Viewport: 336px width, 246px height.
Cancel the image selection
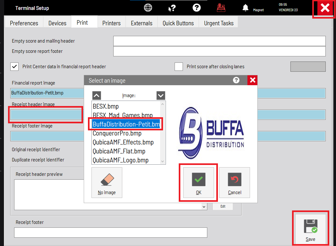pos(234,183)
